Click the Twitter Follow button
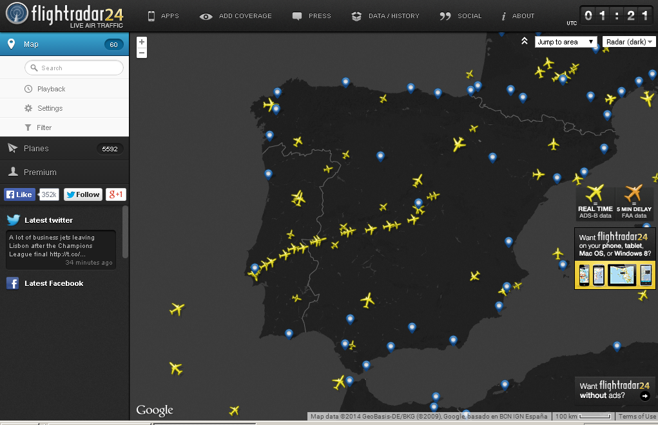Image resolution: width=658 pixels, height=425 pixels. 83,194
